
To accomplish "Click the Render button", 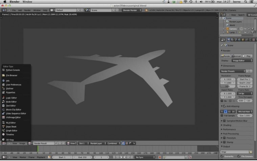I will click(x=226, y=56).
